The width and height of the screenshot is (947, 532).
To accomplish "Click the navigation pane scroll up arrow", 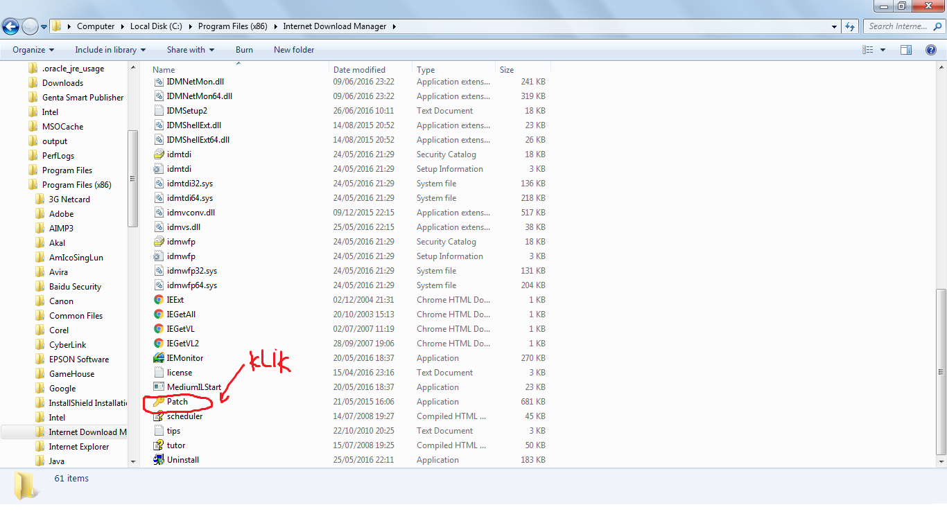I will point(133,67).
